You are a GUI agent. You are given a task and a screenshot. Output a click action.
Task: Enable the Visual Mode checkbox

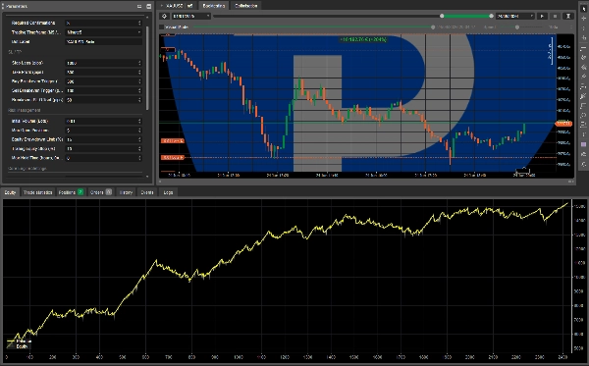click(162, 27)
